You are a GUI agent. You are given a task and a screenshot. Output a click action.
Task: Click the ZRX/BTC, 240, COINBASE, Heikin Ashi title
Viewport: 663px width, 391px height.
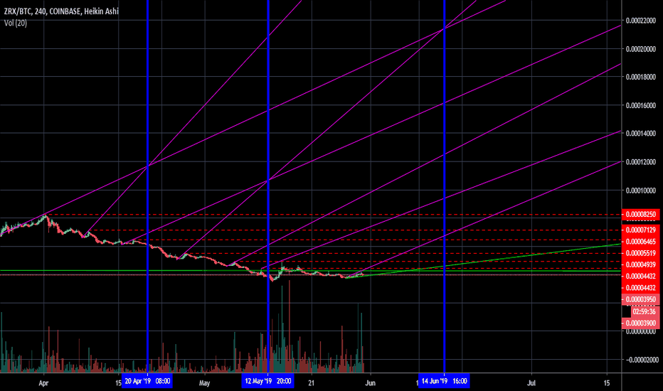(61, 11)
